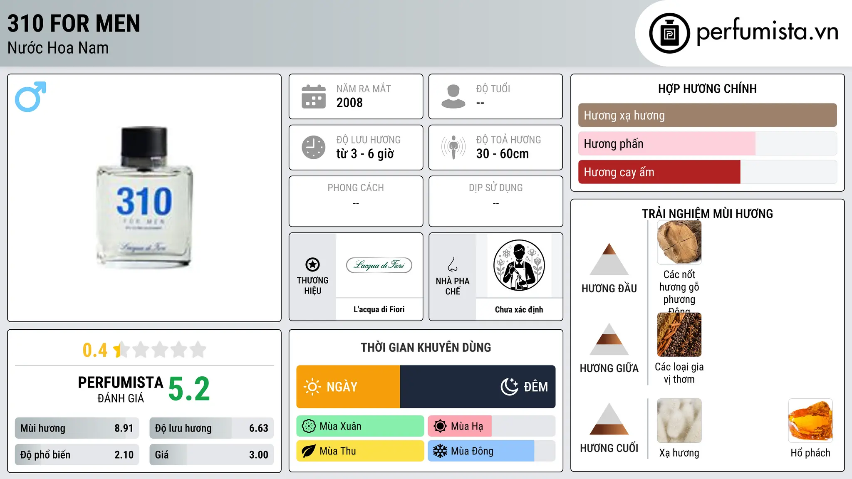852x479 pixels.
Task: Click the flower icon for Mùa Xuân
Action: [x=309, y=426]
